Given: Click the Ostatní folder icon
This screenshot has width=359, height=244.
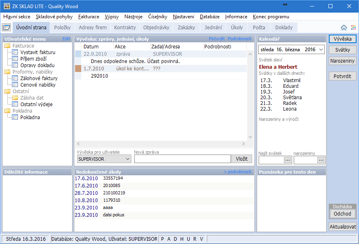Looking at the screenshot, I should pyautogui.click(x=7, y=91).
